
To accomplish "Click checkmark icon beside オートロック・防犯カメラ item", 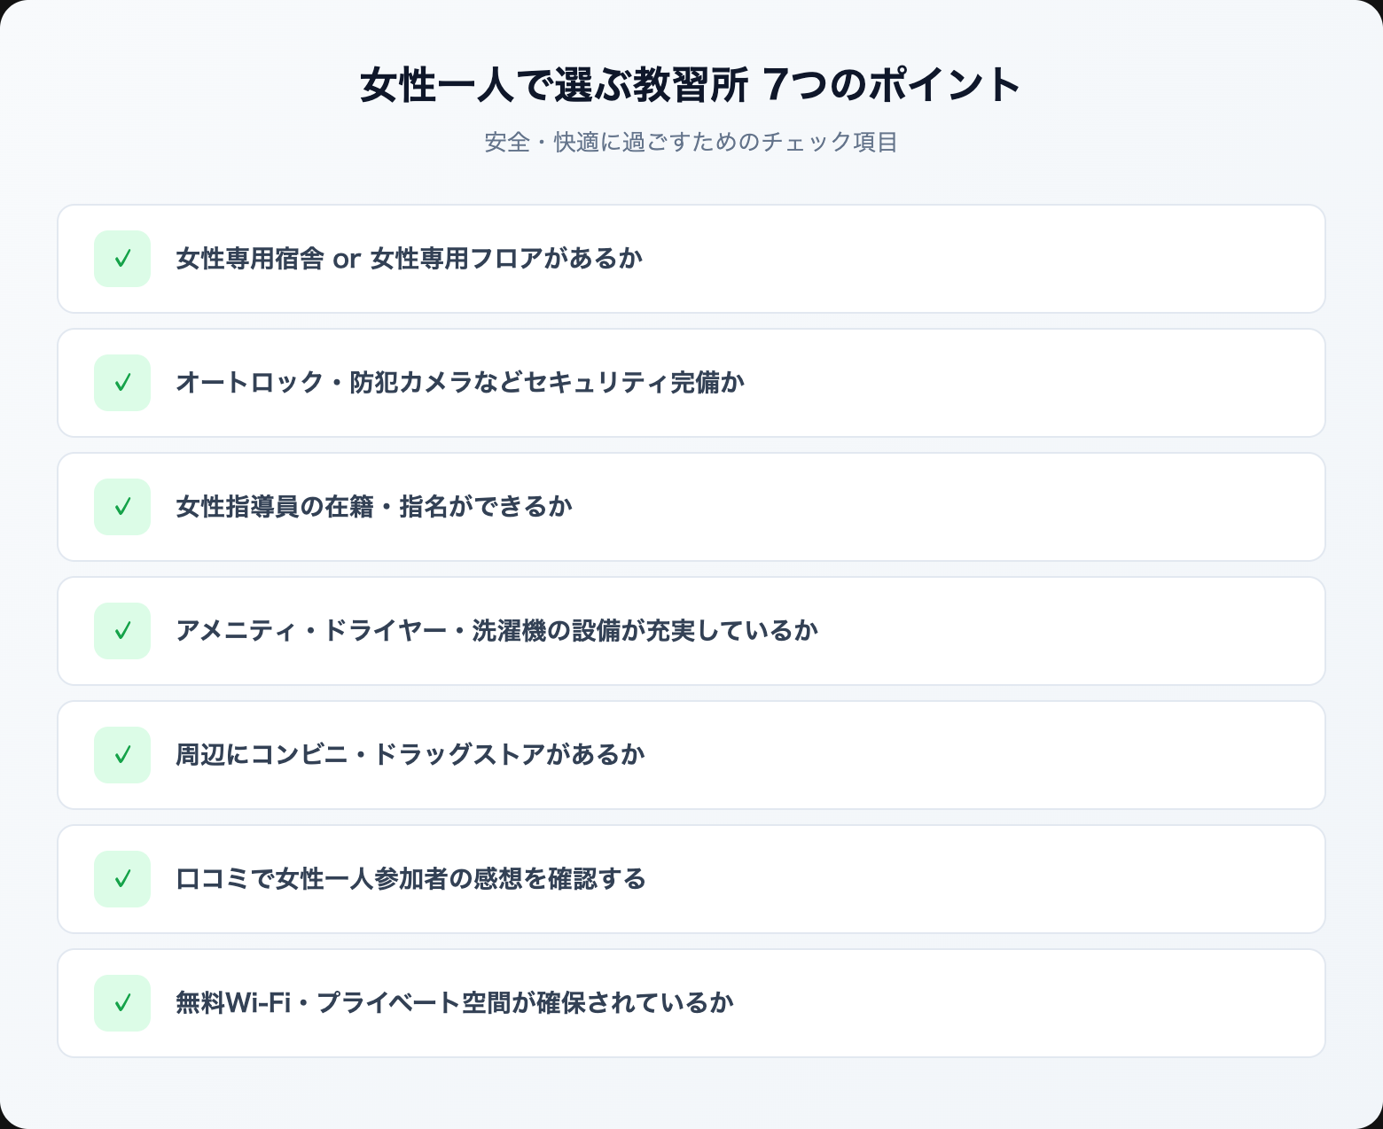I will coord(122,383).
